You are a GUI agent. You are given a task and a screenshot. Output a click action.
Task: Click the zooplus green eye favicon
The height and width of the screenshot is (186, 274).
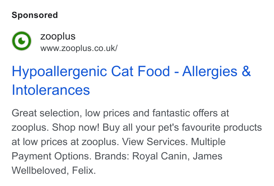(x=22, y=41)
